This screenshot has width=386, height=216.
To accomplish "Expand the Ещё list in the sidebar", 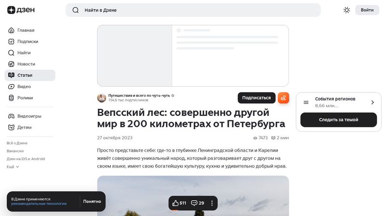I will (13, 166).
